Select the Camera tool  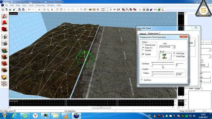[x=4, y=29]
